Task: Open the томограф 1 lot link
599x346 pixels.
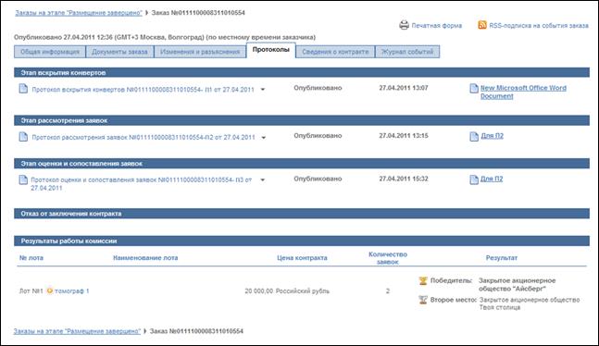Action: pyautogui.click(x=72, y=291)
